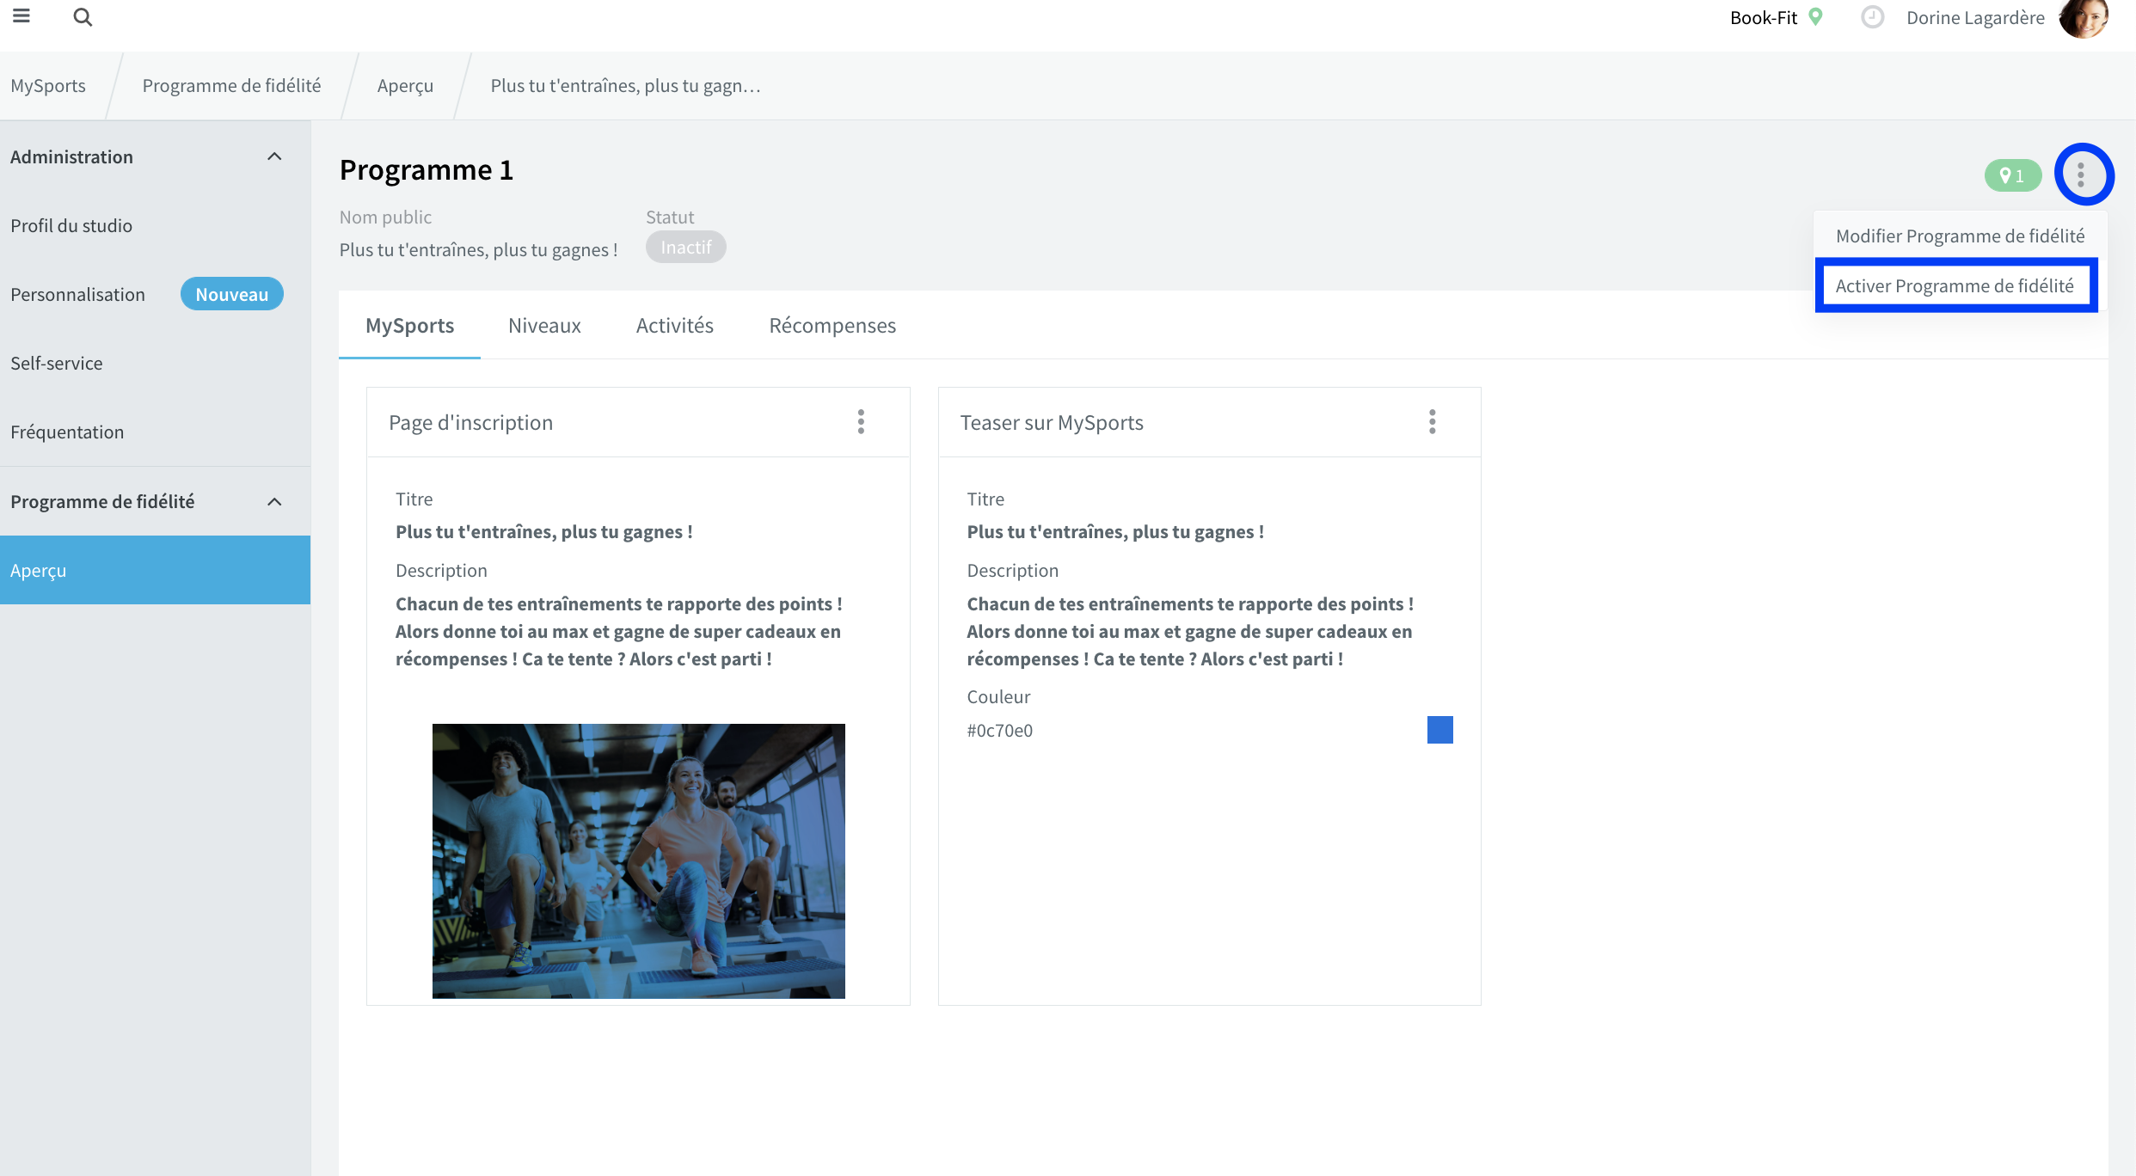Click the blue #0c70e0 color swatch

(1439, 729)
